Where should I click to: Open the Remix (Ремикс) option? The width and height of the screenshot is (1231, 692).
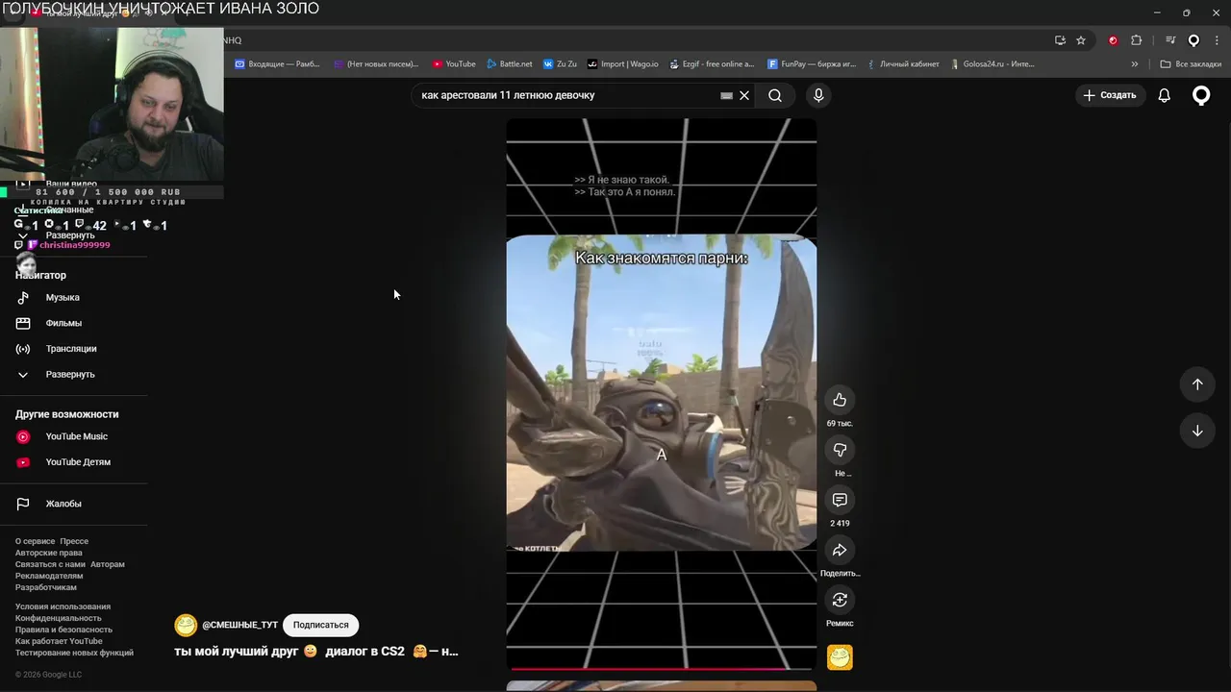(x=840, y=600)
